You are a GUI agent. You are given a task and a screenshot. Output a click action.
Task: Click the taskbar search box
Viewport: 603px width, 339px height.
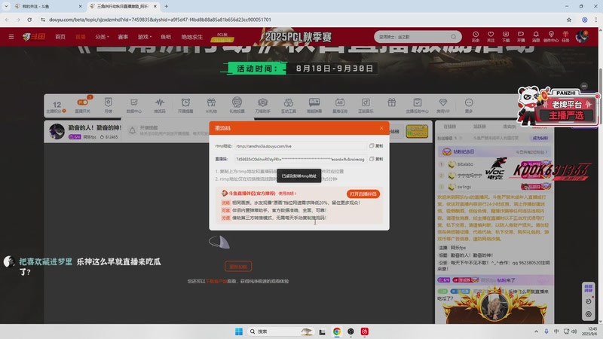pyautogui.click(x=280, y=331)
